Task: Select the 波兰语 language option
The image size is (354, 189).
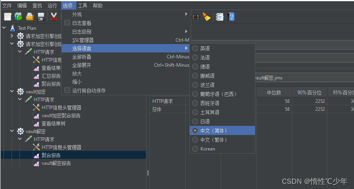Action: click(x=222, y=85)
